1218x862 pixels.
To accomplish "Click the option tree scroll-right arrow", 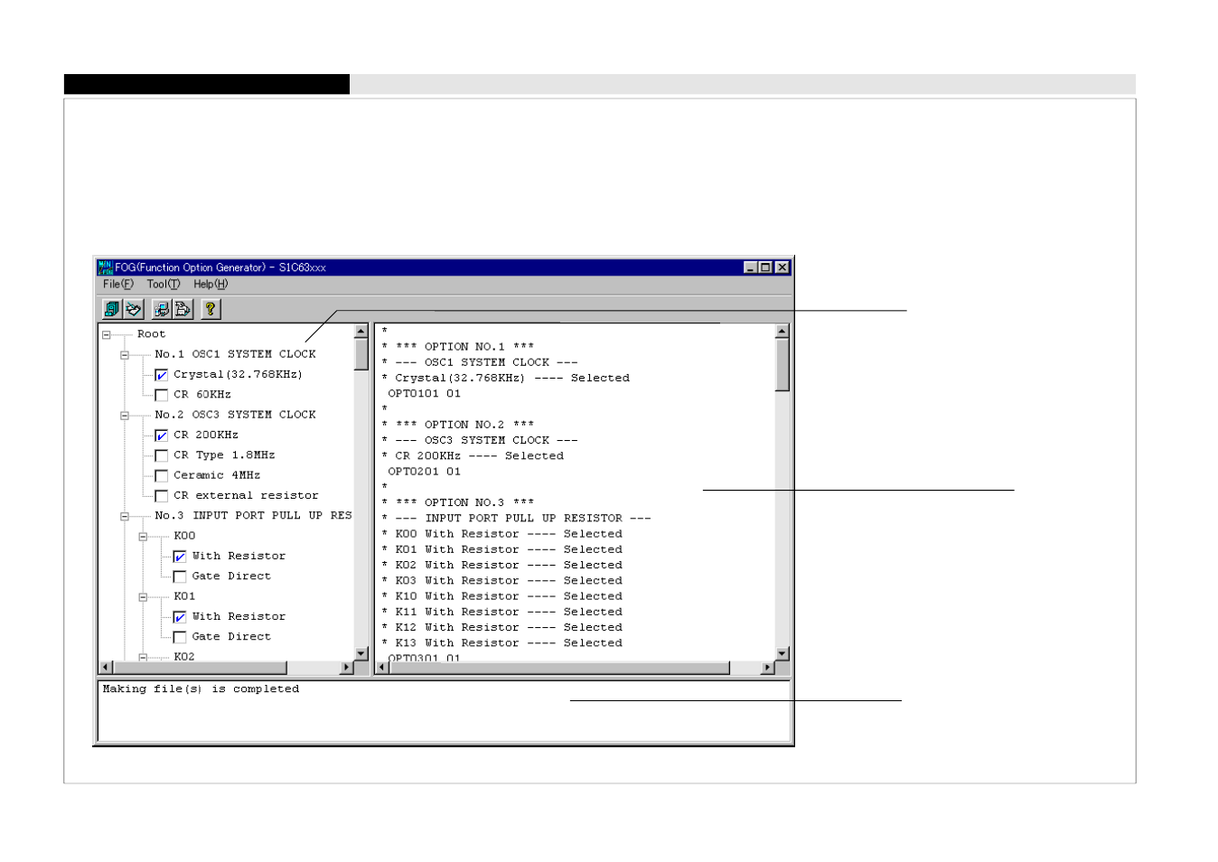I will click(x=347, y=668).
